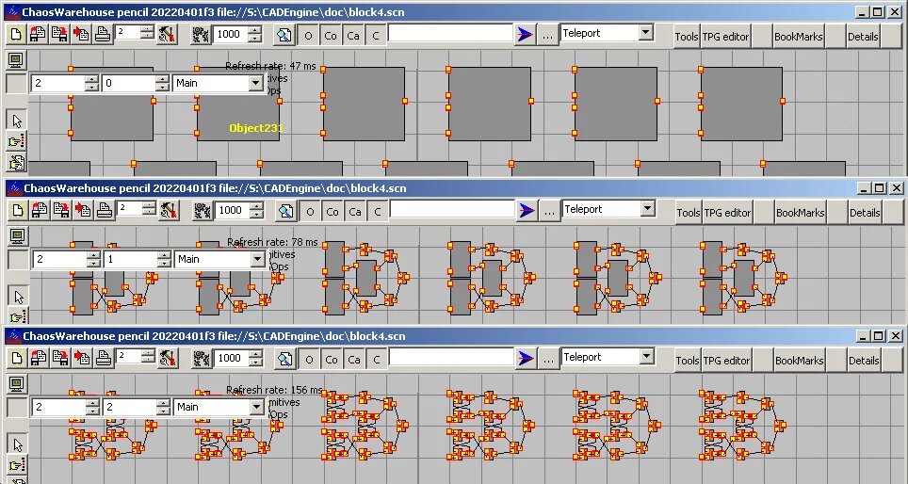The width and height of the screenshot is (908, 484).
Task: Click the monitor icon in the middle window sidebar
Action: [17, 235]
